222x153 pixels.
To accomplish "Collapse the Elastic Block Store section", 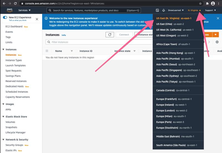I will click(3, 117).
